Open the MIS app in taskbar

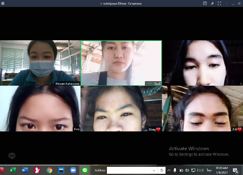tap(61, 170)
